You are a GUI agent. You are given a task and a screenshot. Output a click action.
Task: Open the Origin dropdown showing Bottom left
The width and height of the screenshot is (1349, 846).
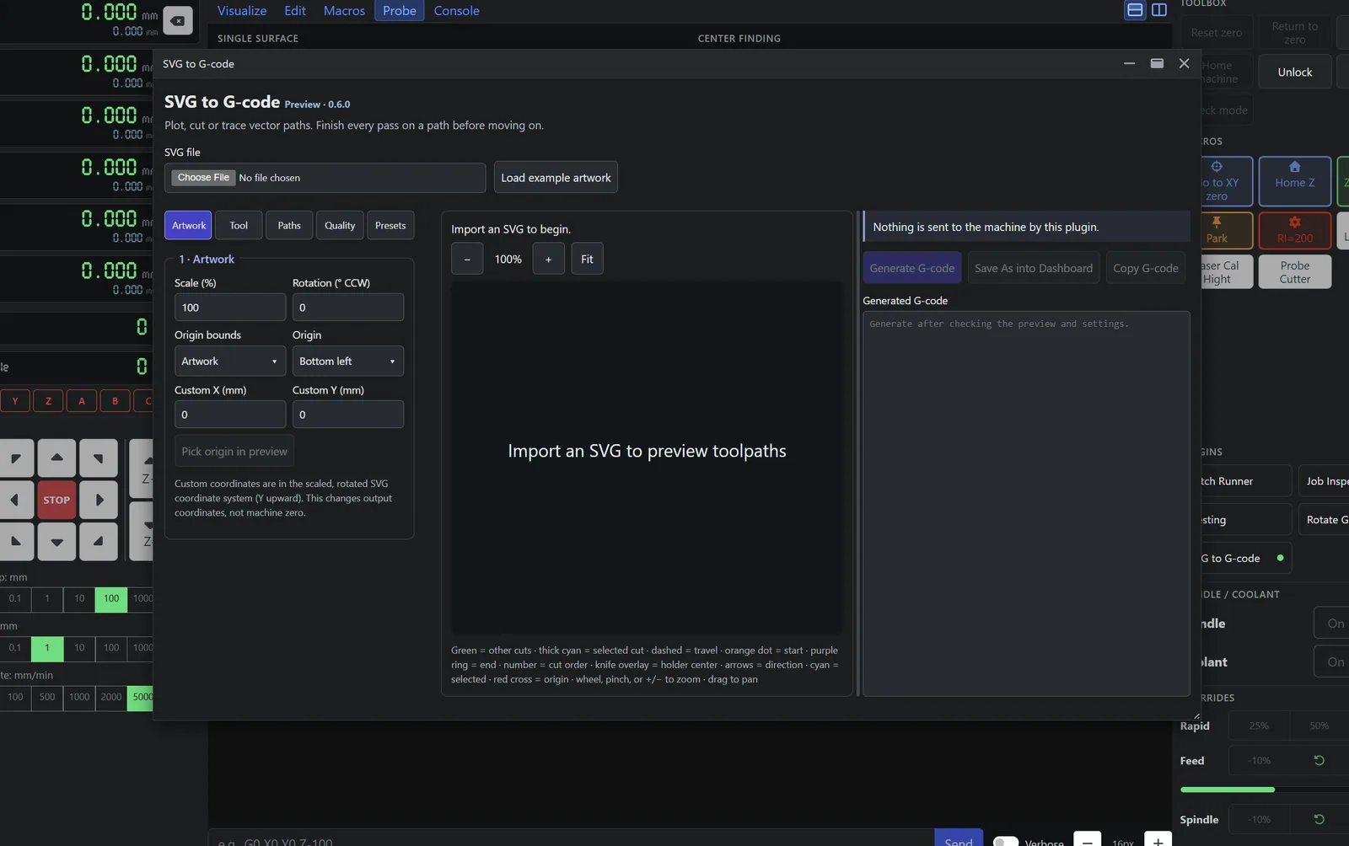[x=348, y=361]
